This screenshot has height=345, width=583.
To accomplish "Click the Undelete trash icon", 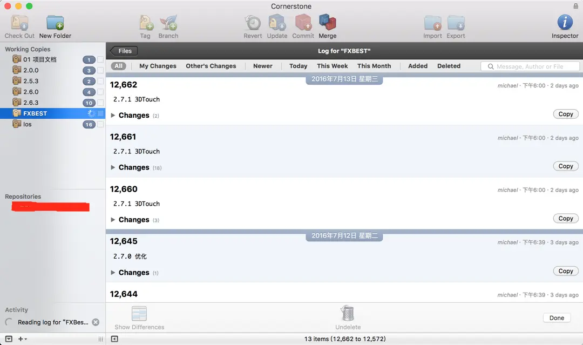I will tap(348, 313).
